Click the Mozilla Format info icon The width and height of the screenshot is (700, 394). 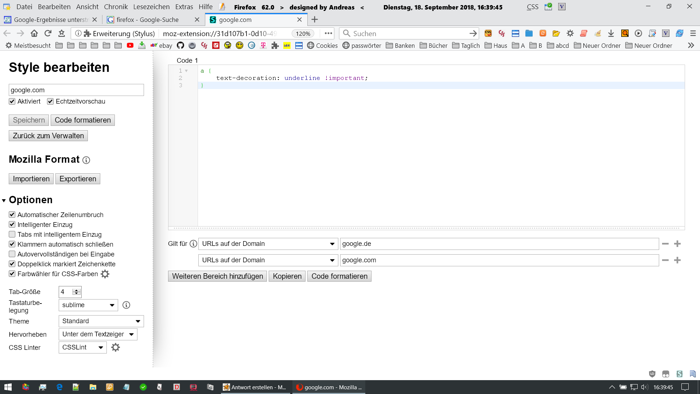[86, 160]
